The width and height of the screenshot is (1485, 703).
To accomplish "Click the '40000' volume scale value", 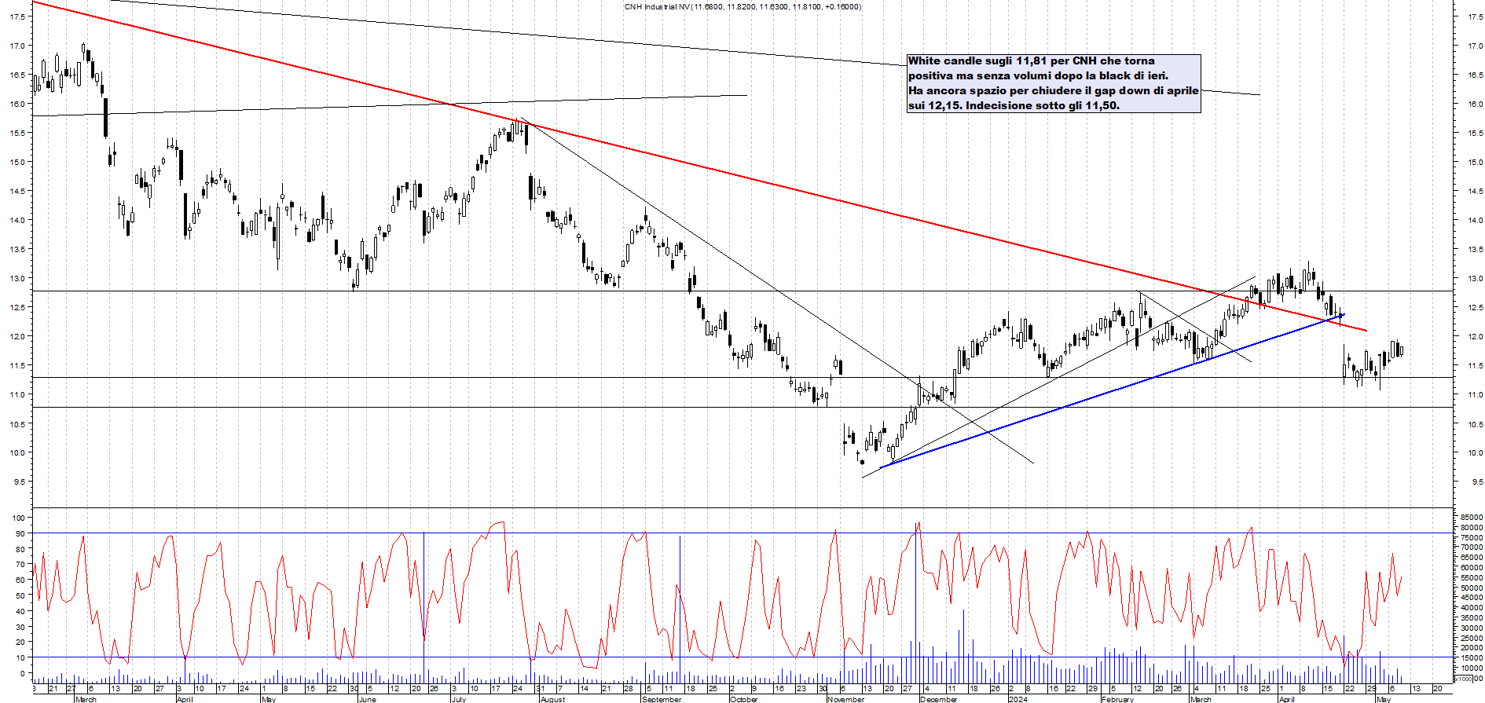I will (1472, 608).
